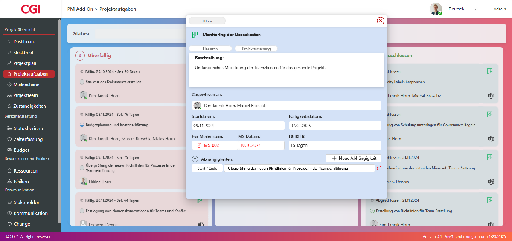Toggle status circle of Festlegung von Namenskonventionen
The width and height of the screenshot is (512, 241).
click(x=82, y=211)
